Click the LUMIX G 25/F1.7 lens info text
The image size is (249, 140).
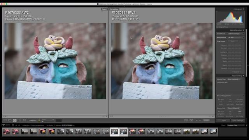(125, 19)
